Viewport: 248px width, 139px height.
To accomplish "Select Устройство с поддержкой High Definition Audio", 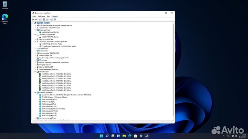I will click(59, 46).
